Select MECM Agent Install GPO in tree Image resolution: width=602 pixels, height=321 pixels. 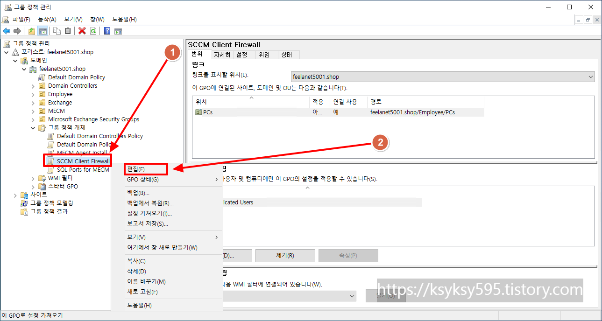[82, 153]
